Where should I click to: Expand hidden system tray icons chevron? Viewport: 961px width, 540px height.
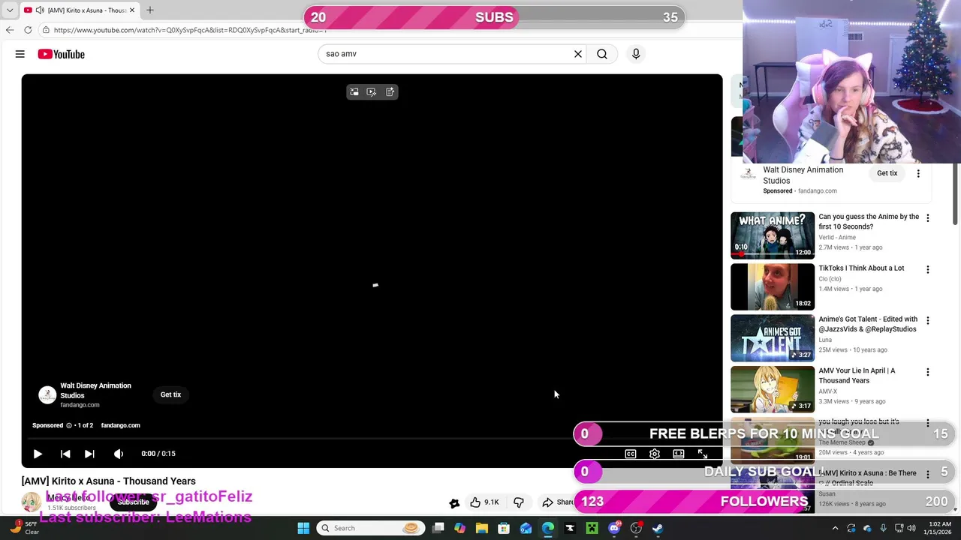pyautogui.click(x=835, y=528)
